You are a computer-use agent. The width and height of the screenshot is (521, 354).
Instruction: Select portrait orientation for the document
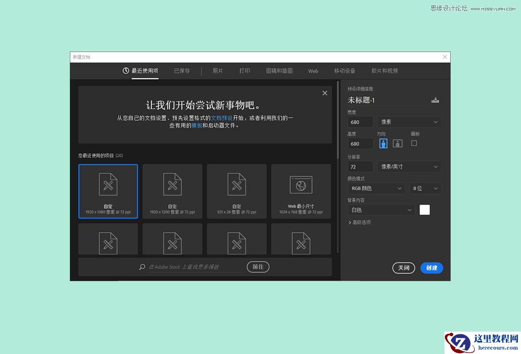[x=383, y=143]
